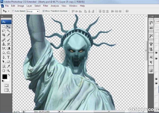Select the History Brush tool
Viewport: 159px width, 113px height.
click(x=8, y=44)
